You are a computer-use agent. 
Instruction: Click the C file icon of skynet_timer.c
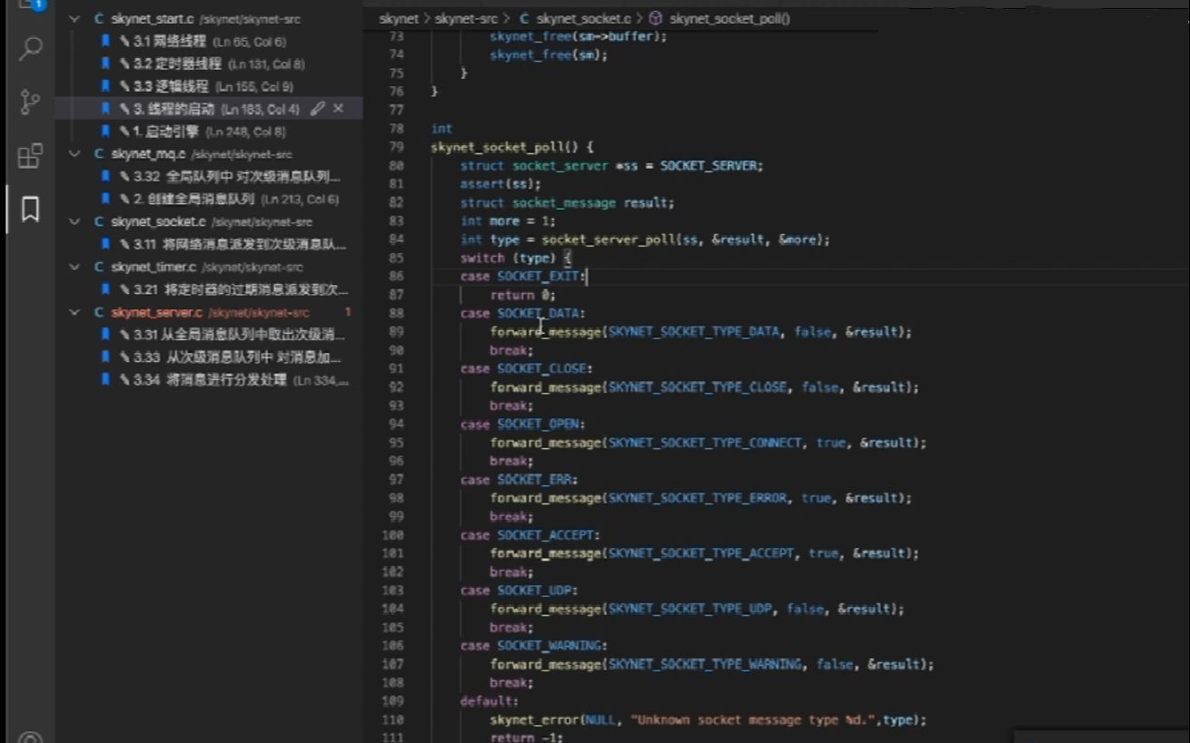(x=99, y=267)
